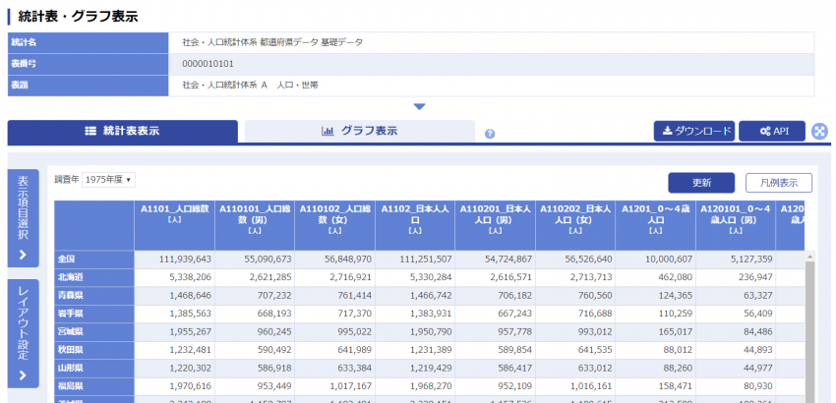This screenshot has height=403, width=836.
Task: Select column header A1101_人口総数
Action: tap(174, 225)
